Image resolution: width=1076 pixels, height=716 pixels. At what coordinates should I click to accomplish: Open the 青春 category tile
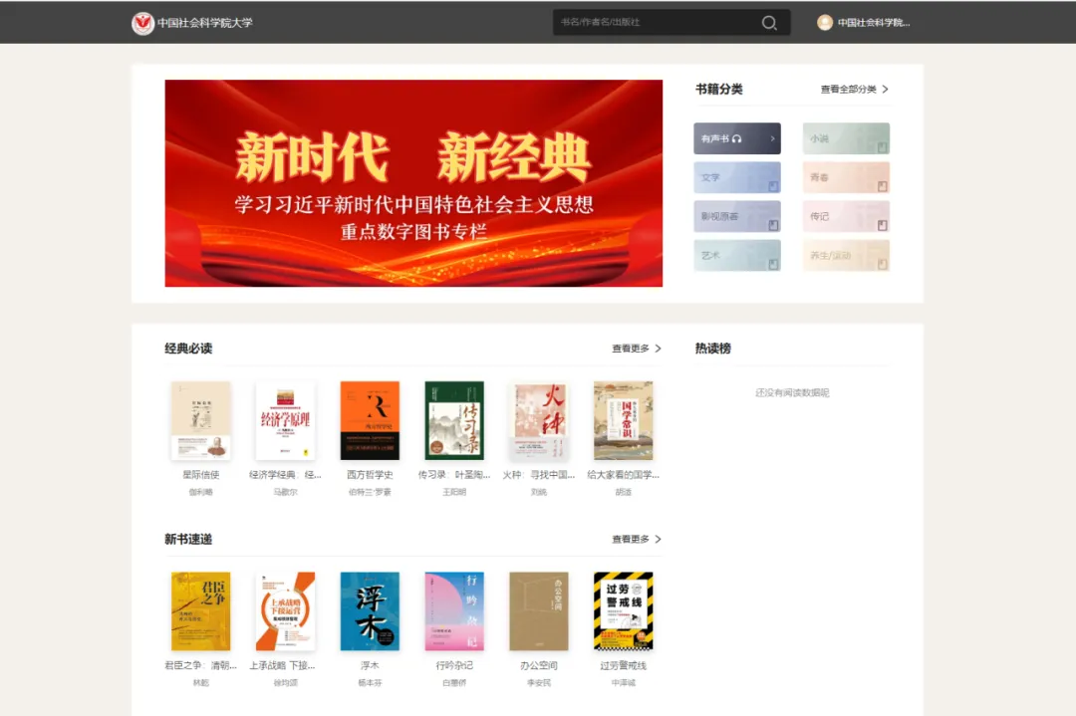pos(846,177)
